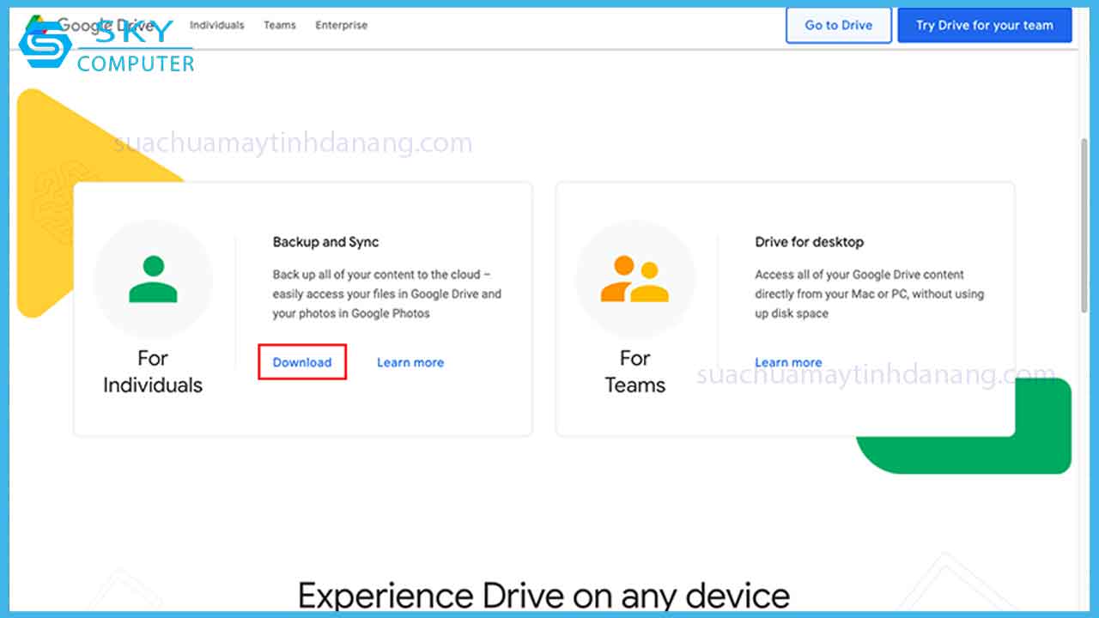
Task: Open the Teams navigation item
Action: [280, 25]
